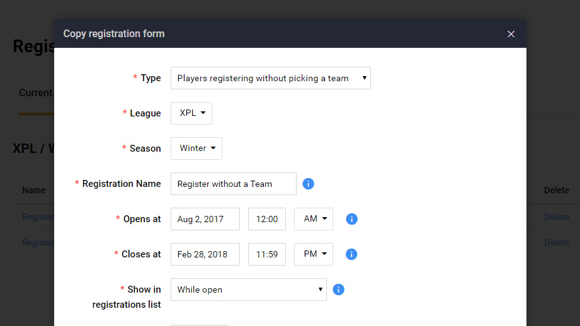Switch to the Current tab
The image size is (580, 326).
(35, 93)
